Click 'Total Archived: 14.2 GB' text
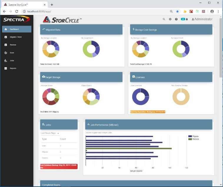 50,64
